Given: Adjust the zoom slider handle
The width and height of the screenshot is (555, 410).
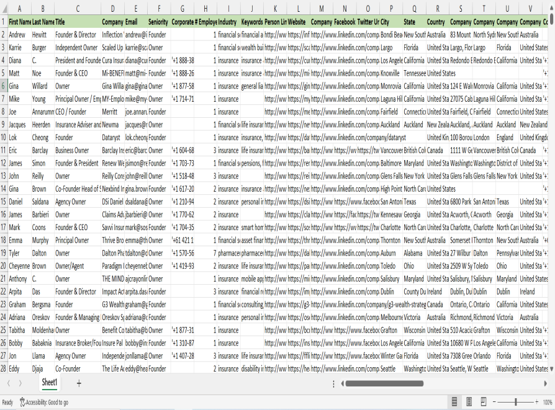Looking at the screenshot, I should pyautogui.click(x=516, y=402).
